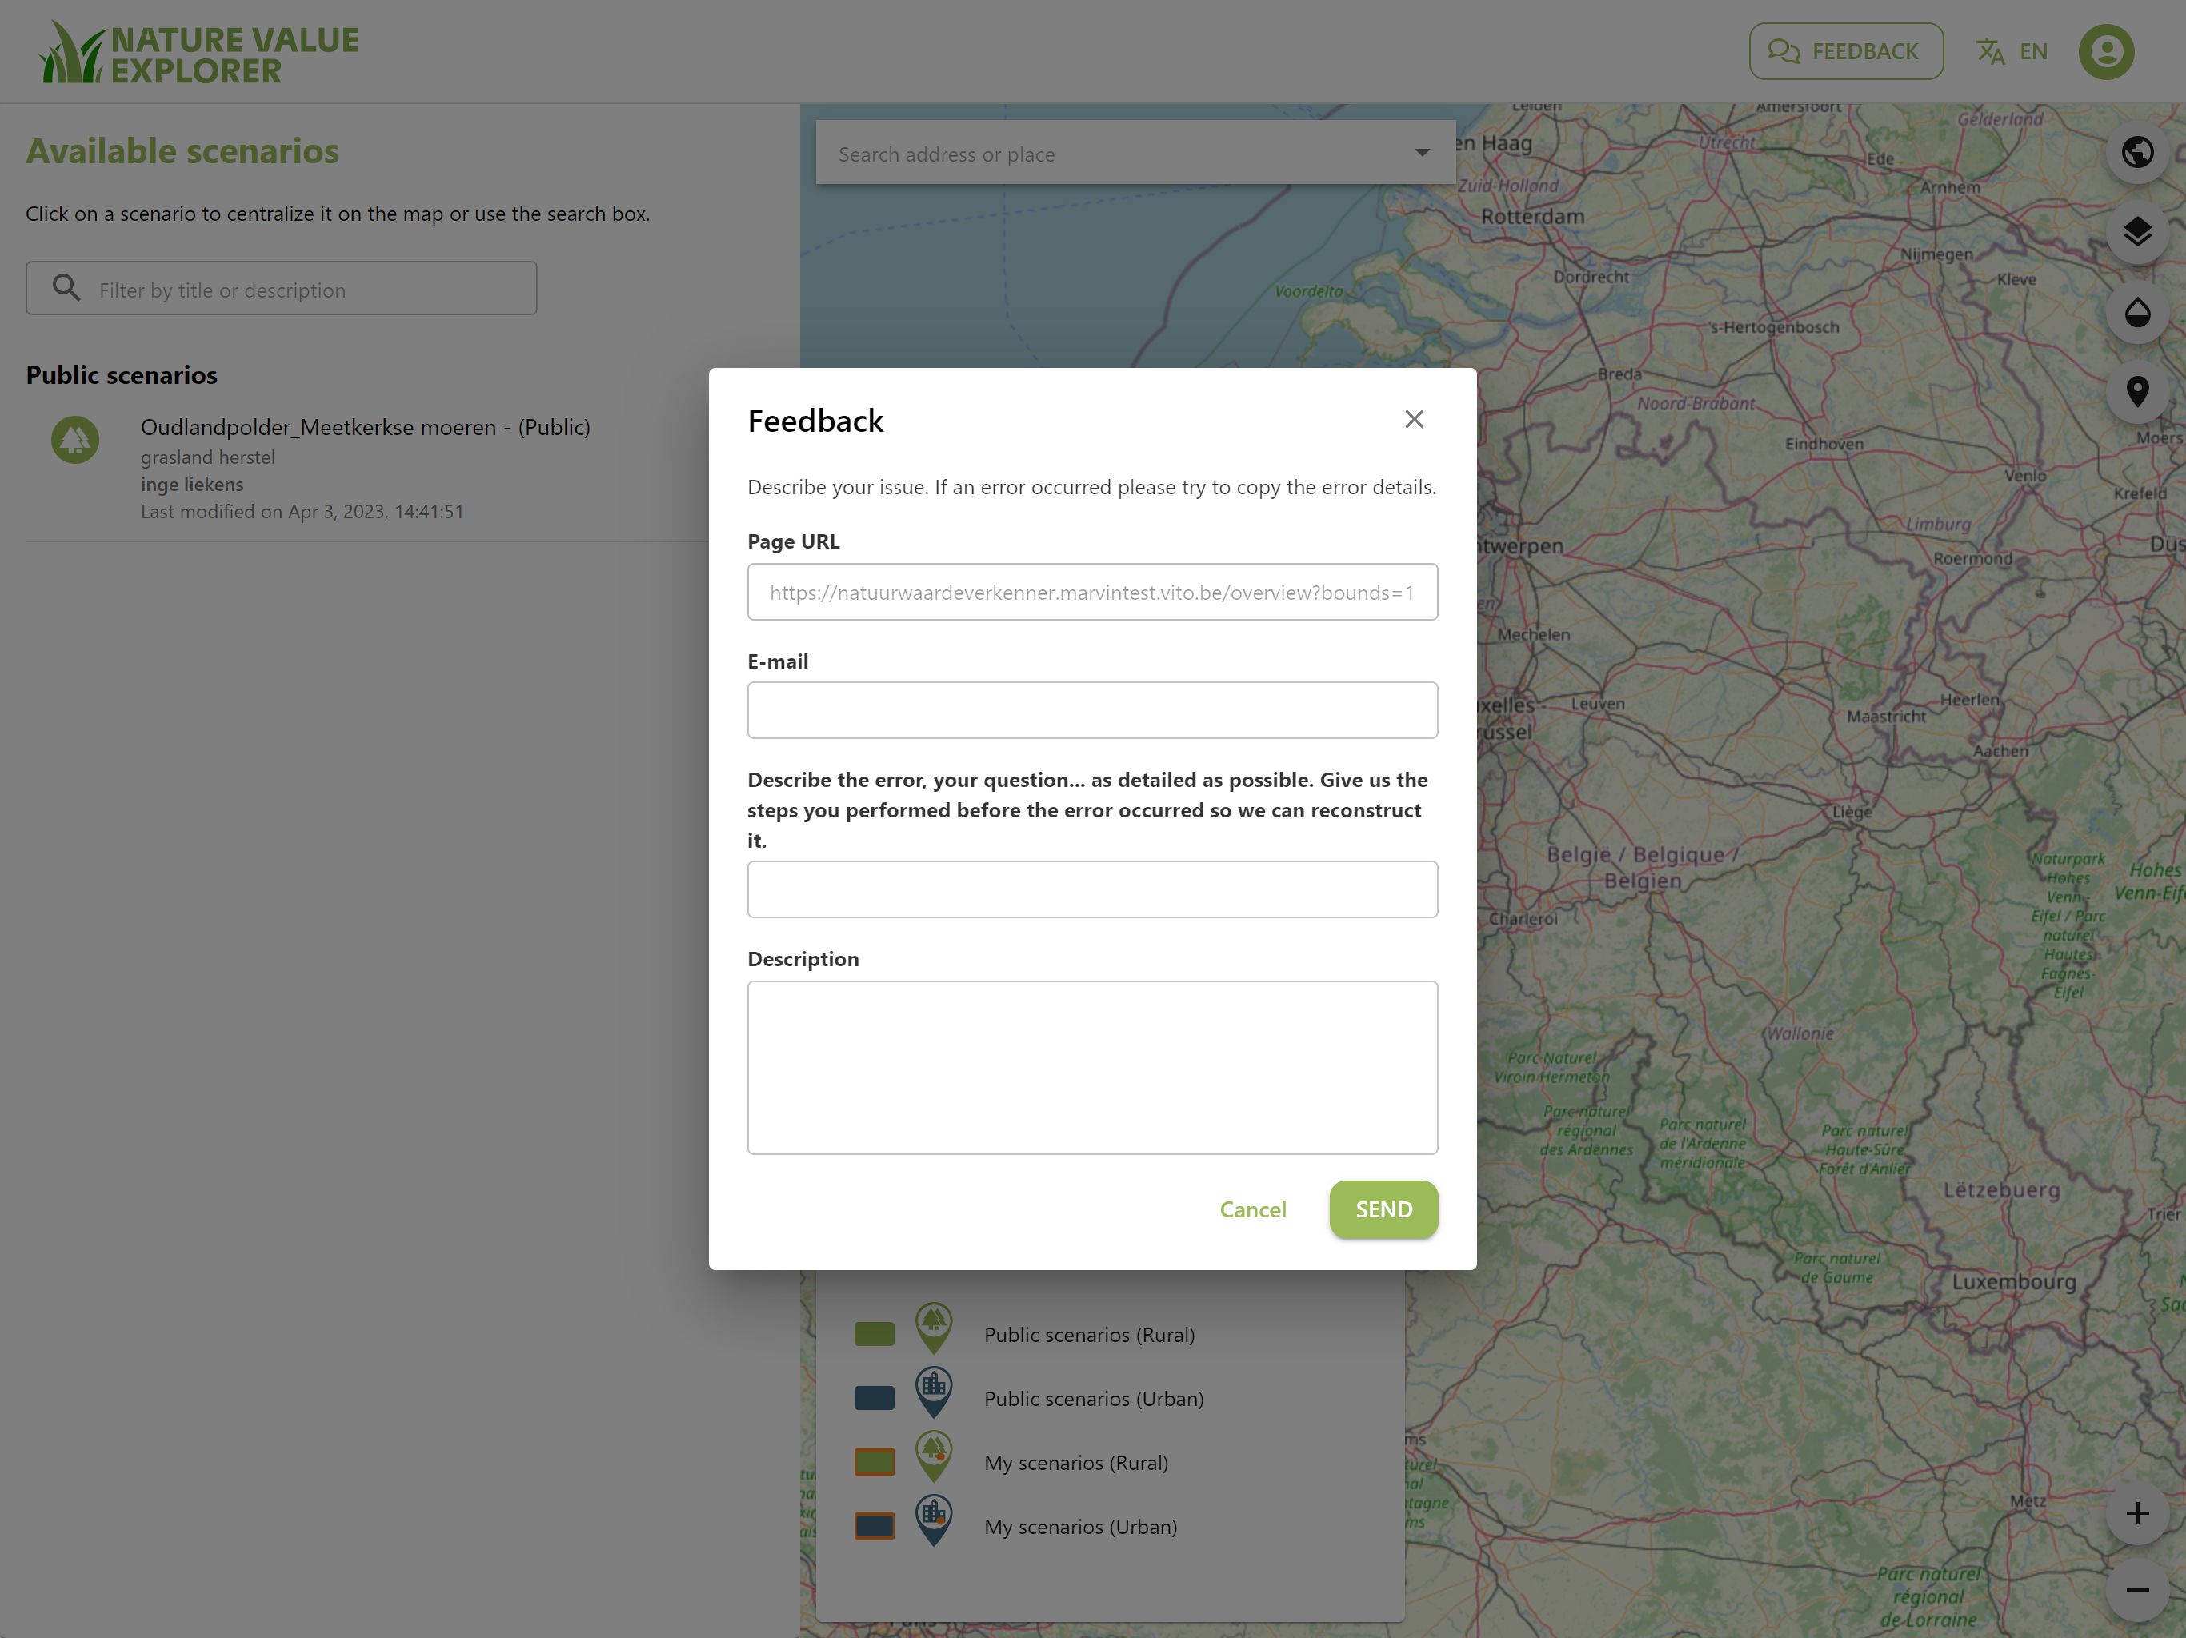The height and width of the screenshot is (1638, 2186).
Task: Click Luxembourg label on the map
Action: (x=2013, y=1281)
